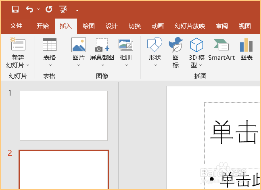Undo the last action
The image size is (261, 190).
pos(29,9)
